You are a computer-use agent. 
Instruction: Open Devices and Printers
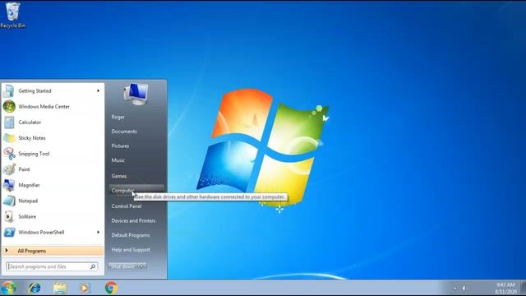133,221
